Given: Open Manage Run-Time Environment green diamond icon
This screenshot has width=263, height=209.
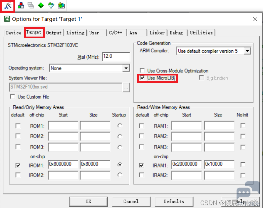Looking at the screenshot, I should click(41, 5).
